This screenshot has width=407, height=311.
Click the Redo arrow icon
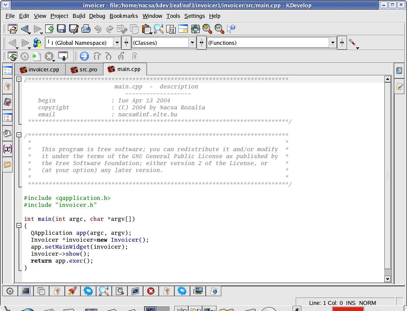pos(110,29)
